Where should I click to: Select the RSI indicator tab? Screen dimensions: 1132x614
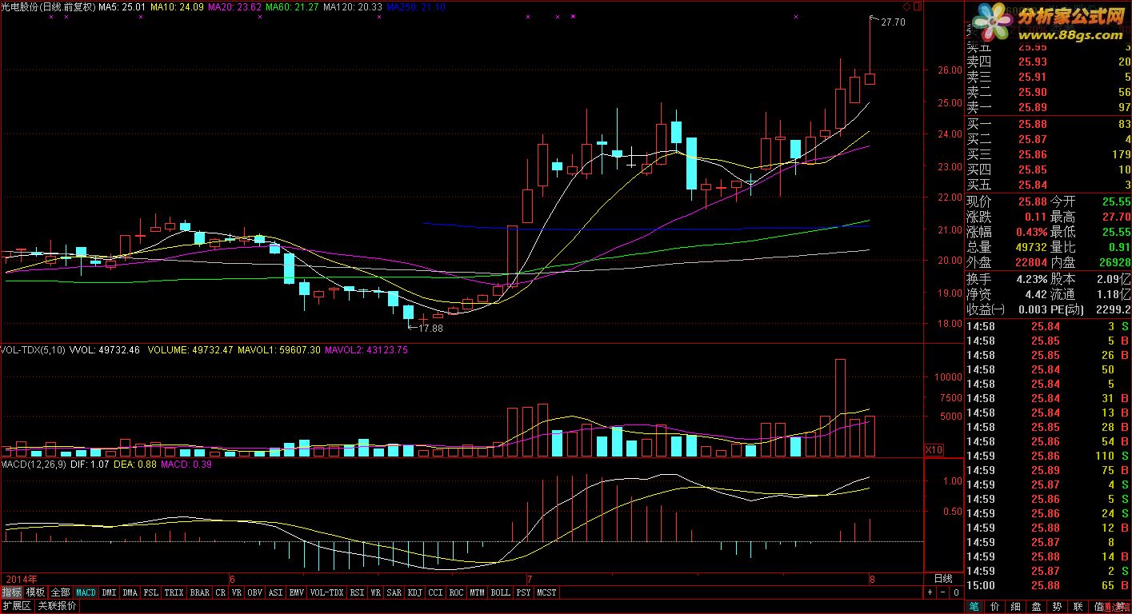[357, 592]
